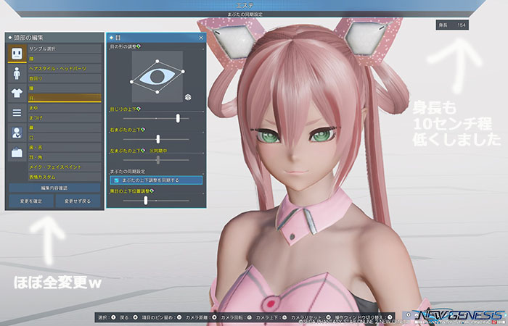Click the カメラ上下 key icon
This screenshot has width=508, height=326.
click(284, 317)
